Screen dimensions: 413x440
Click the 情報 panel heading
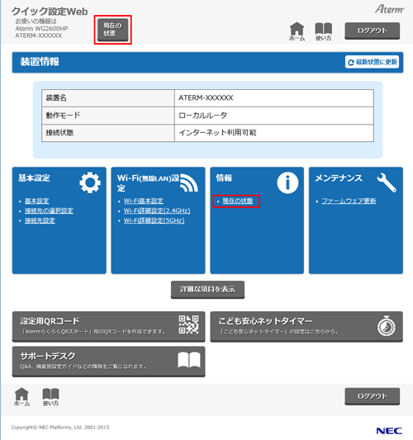tap(224, 178)
